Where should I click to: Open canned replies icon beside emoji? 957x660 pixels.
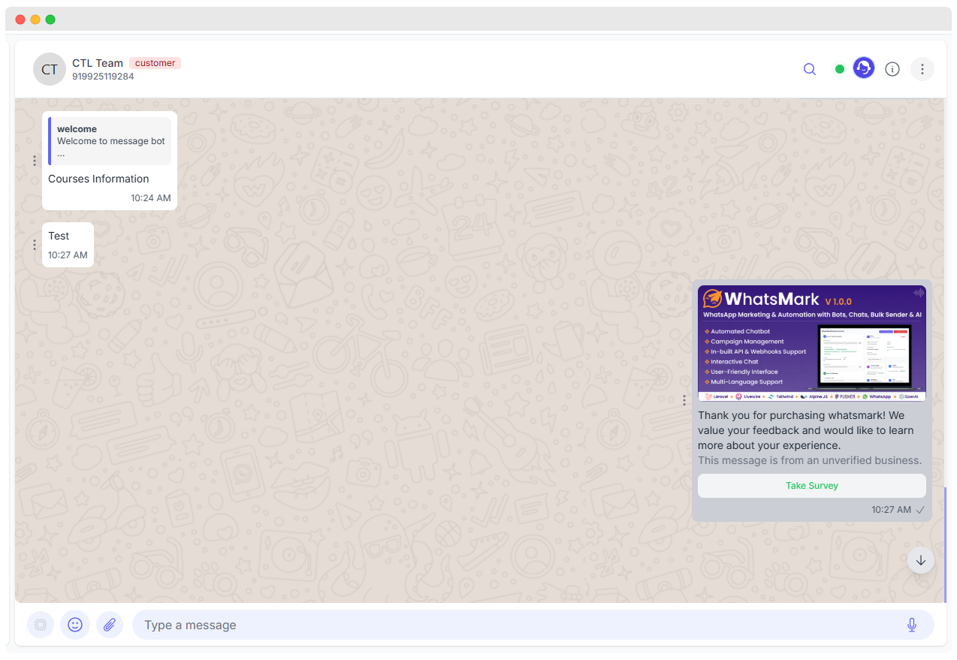click(x=41, y=625)
